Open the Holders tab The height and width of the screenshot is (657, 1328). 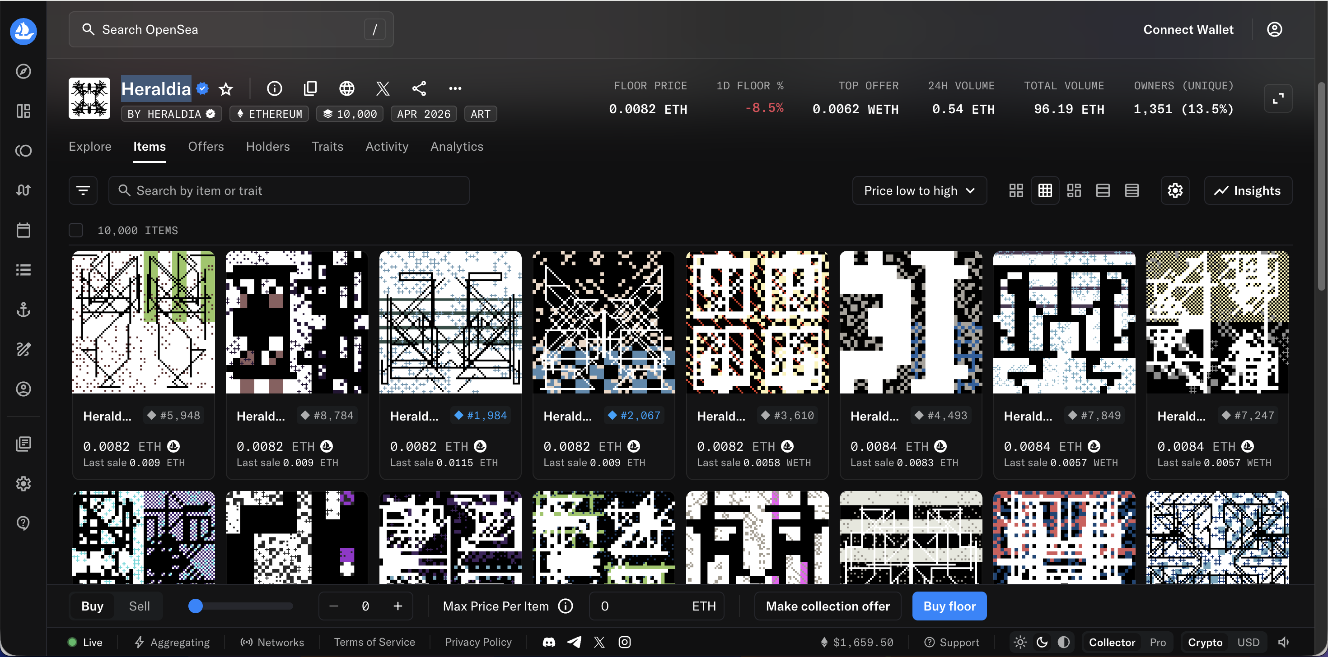[x=267, y=146]
